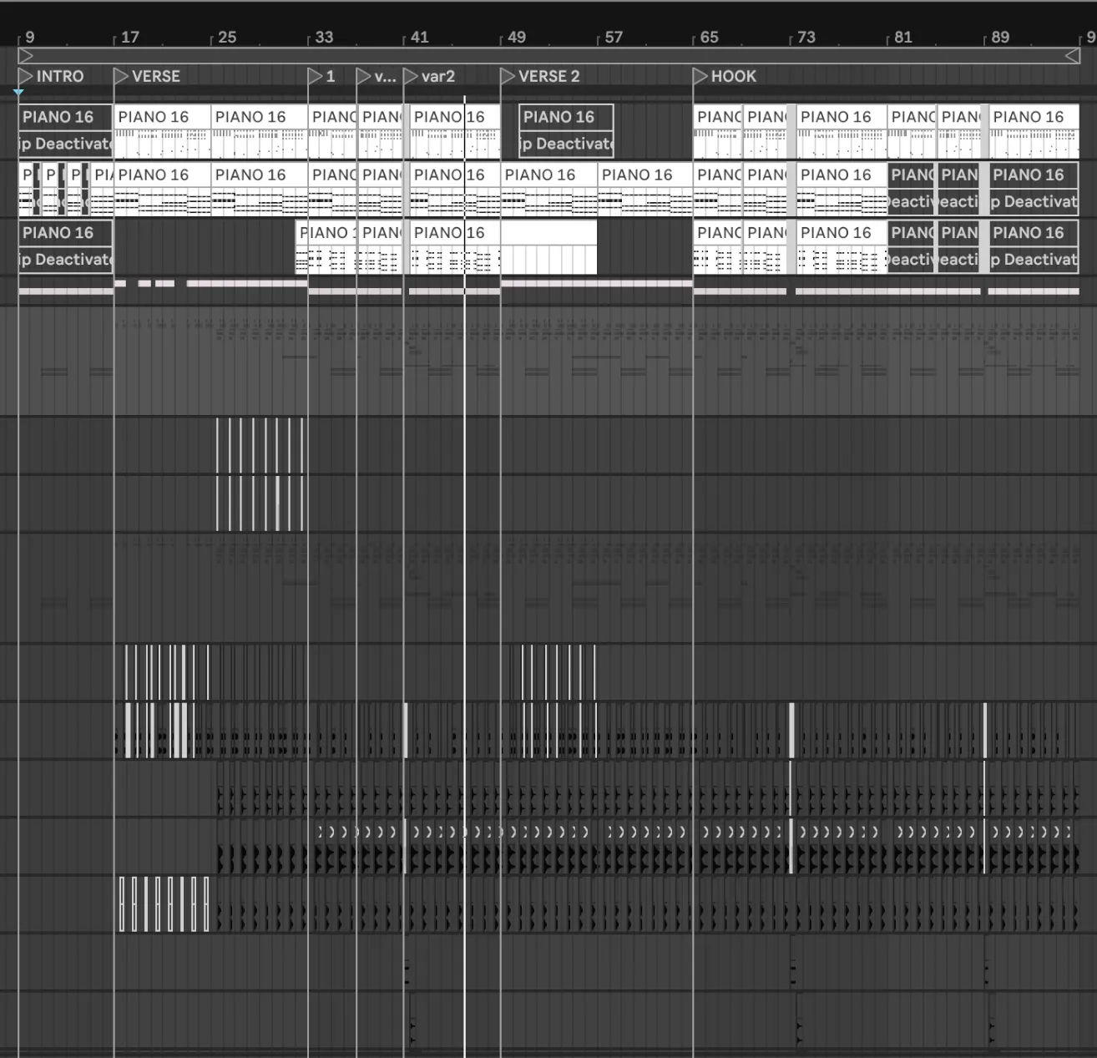Click bar 73 on the timeline ruler
The image size is (1097, 1058).
[806, 38]
